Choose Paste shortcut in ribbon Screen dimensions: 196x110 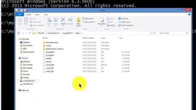pyautogui.click(x=37, y=25)
